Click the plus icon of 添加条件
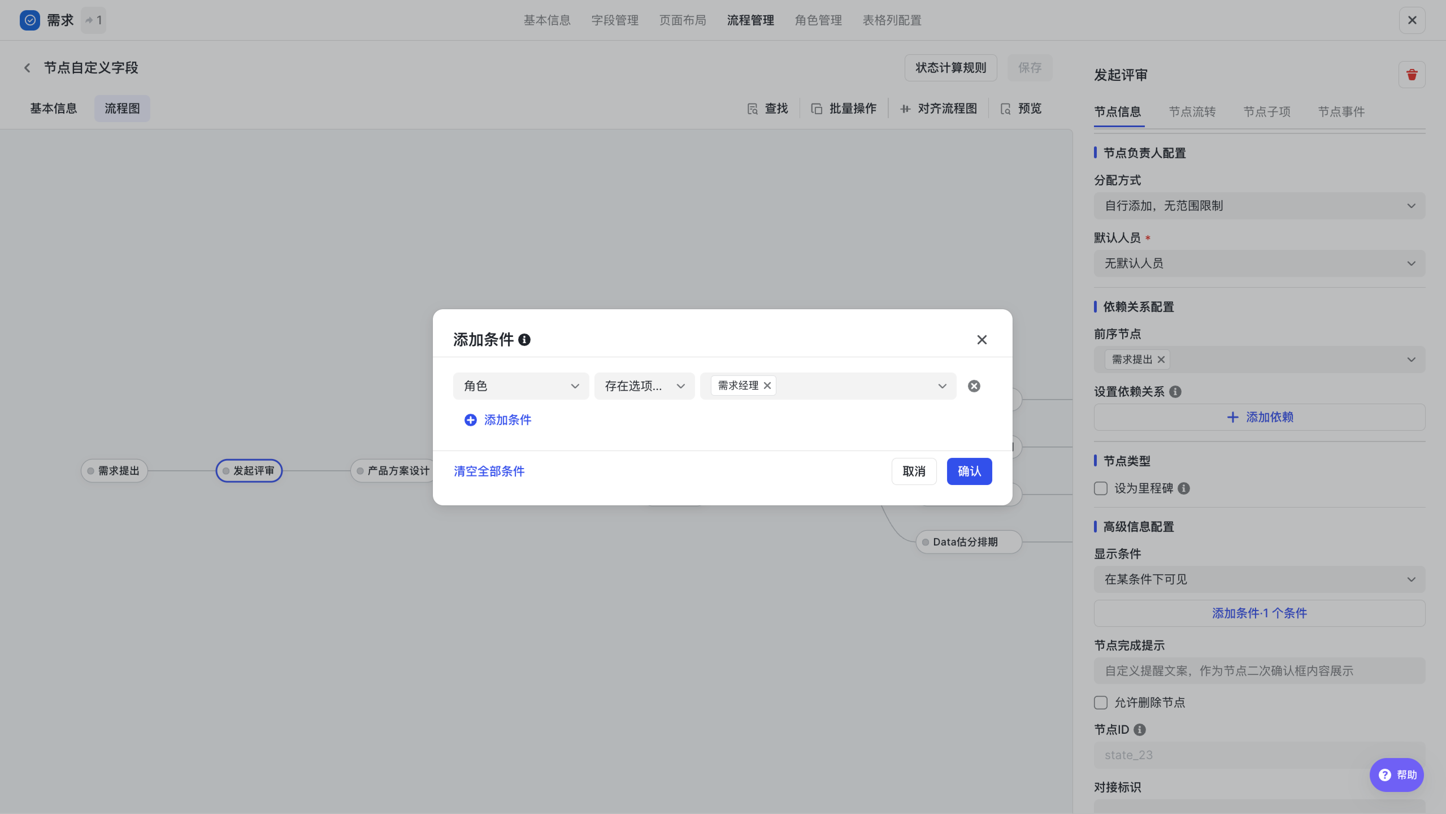This screenshot has height=814, width=1446. pyautogui.click(x=470, y=420)
